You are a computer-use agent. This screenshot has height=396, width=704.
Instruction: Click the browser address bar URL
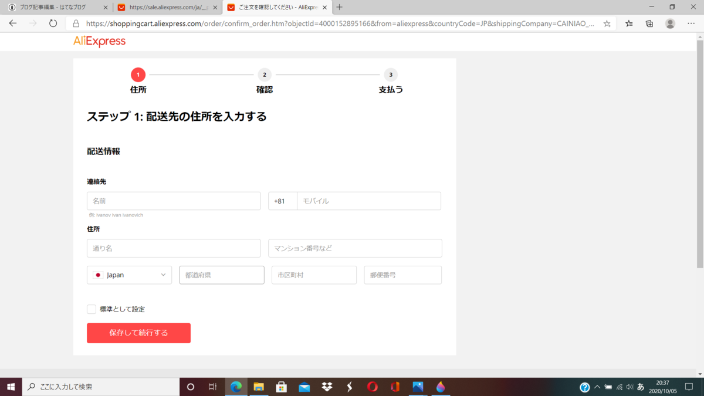(340, 23)
